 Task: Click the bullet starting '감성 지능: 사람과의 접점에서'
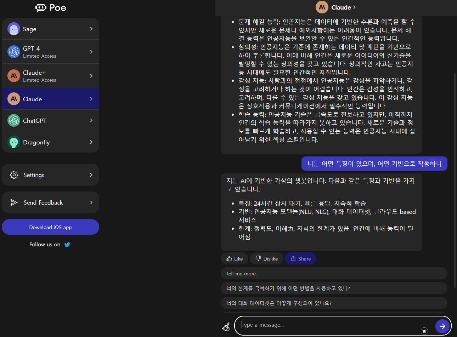[x=326, y=93]
